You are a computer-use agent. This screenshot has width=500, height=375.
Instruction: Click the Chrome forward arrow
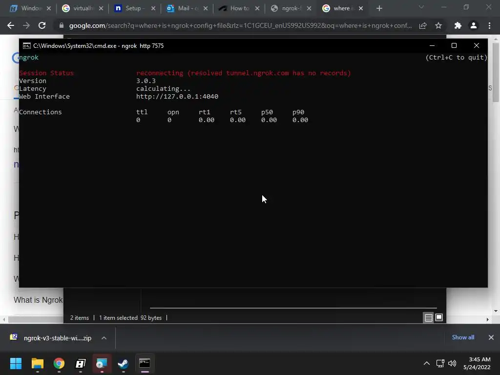coord(26,25)
